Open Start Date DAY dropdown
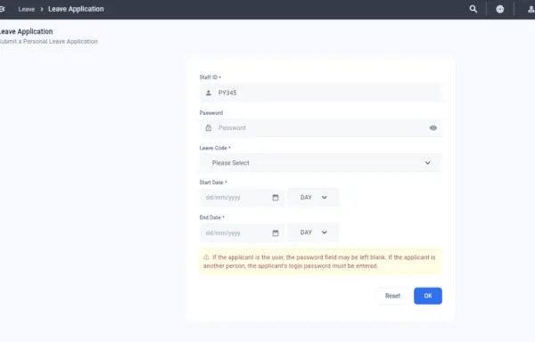 tap(313, 197)
